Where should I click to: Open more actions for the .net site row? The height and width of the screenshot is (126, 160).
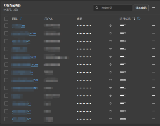pos(153,88)
